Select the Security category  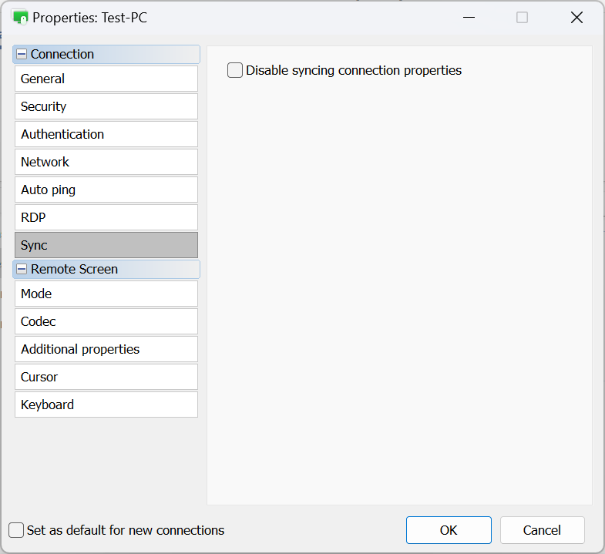pos(106,106)
